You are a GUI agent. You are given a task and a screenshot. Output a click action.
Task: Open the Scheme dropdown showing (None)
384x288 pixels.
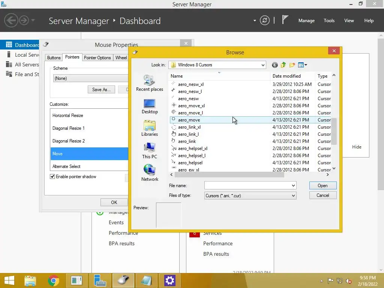pos(91,78)
